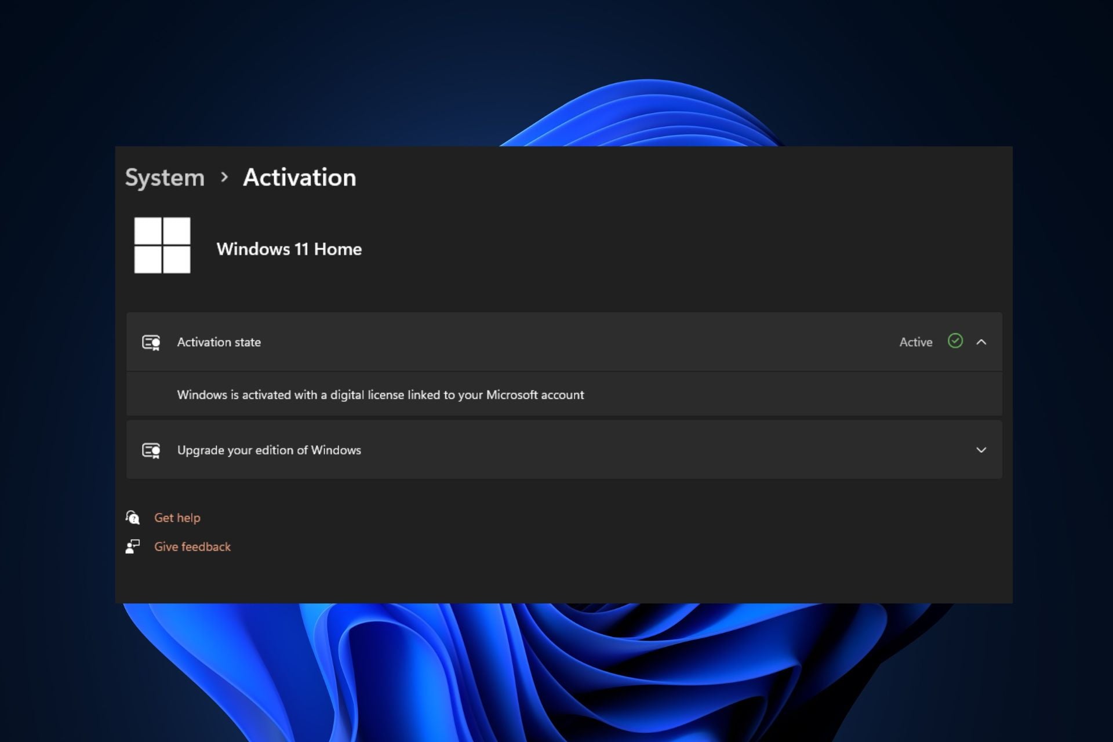Click the green Active checkmark icon

tap(955, 341)
